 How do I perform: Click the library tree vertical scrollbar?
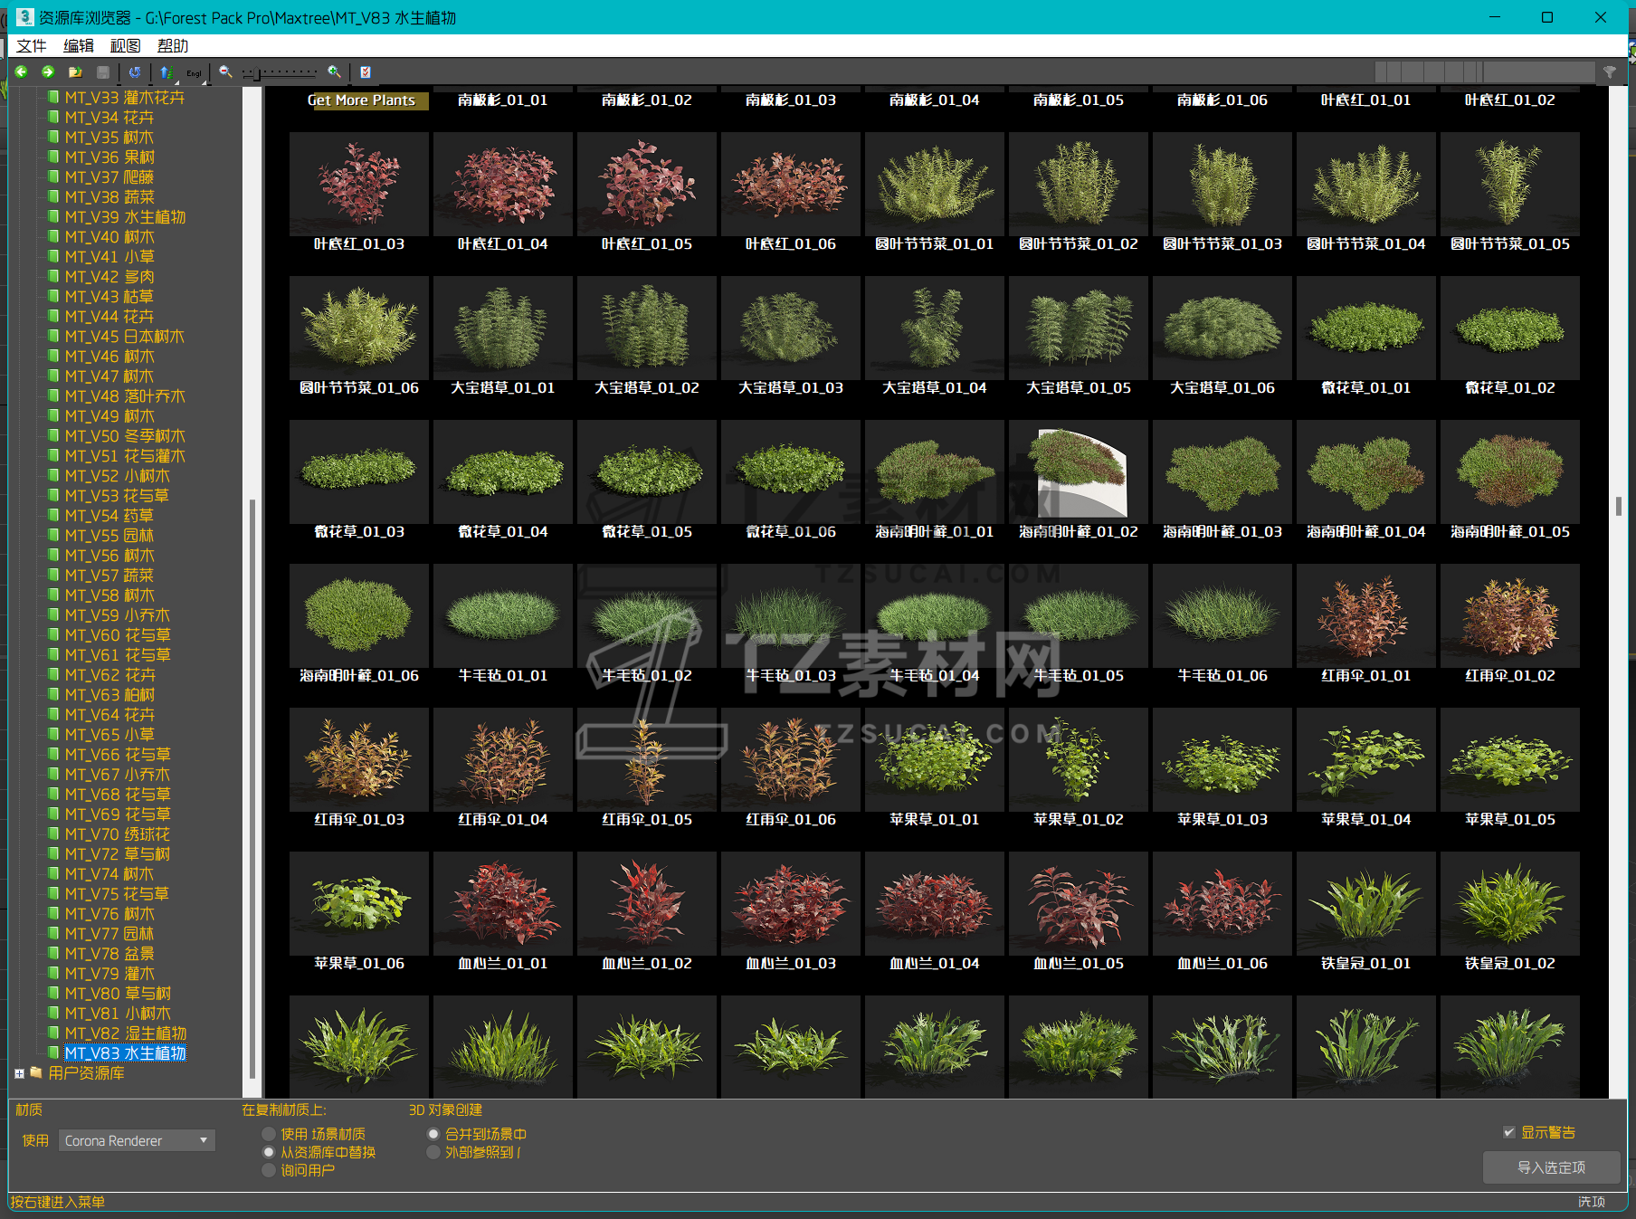point(252,787)
